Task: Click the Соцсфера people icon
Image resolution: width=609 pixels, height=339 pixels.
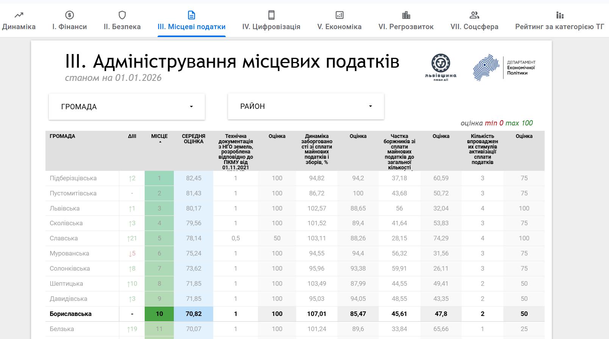Action: [x=474, y=15]
